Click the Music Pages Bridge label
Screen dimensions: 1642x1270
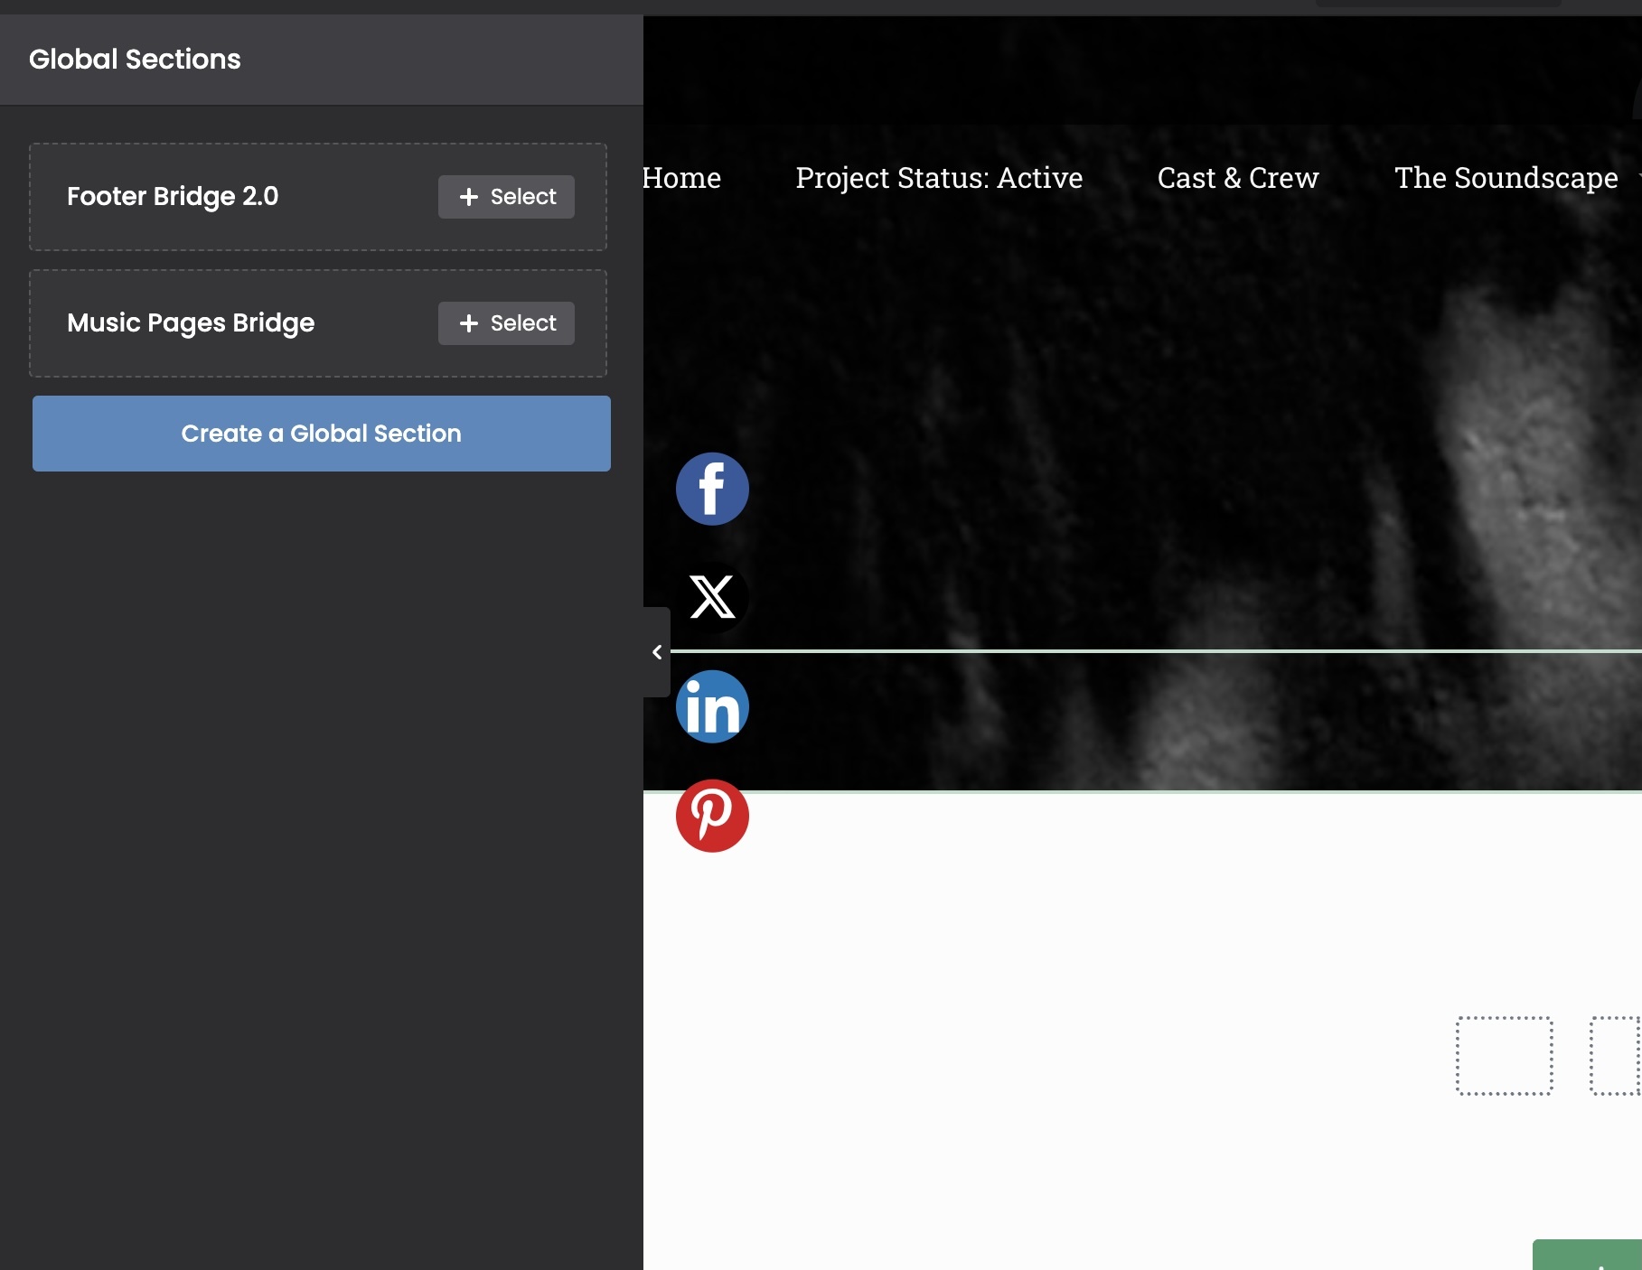click(191, 323)
